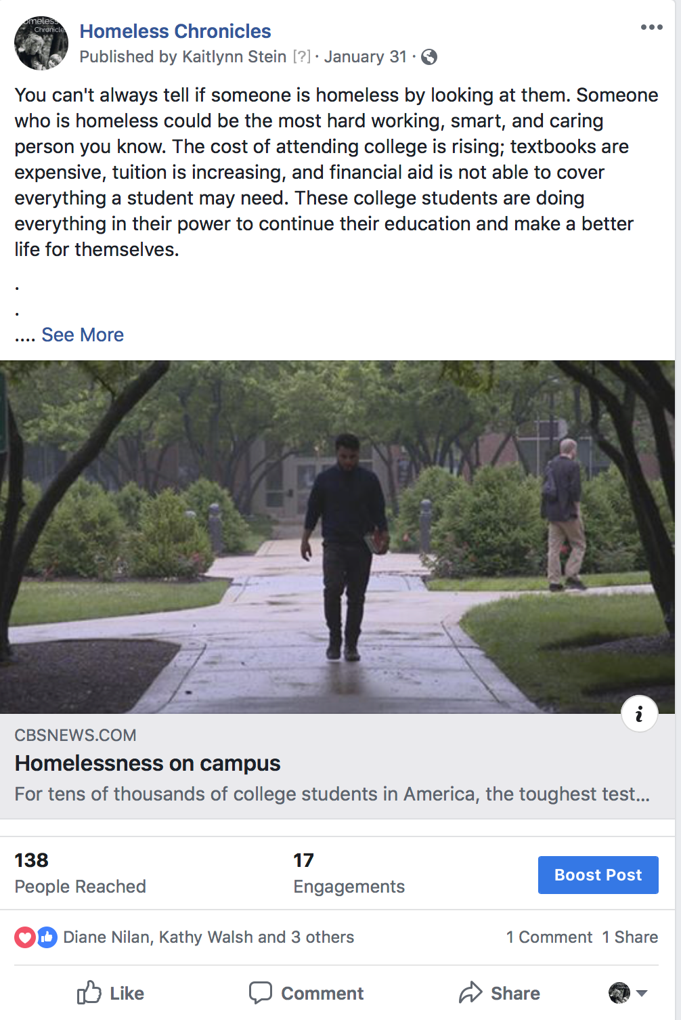View the 1 Comment link
The width and height of the screenshot is (681, 1020).
tap(549, 937)
